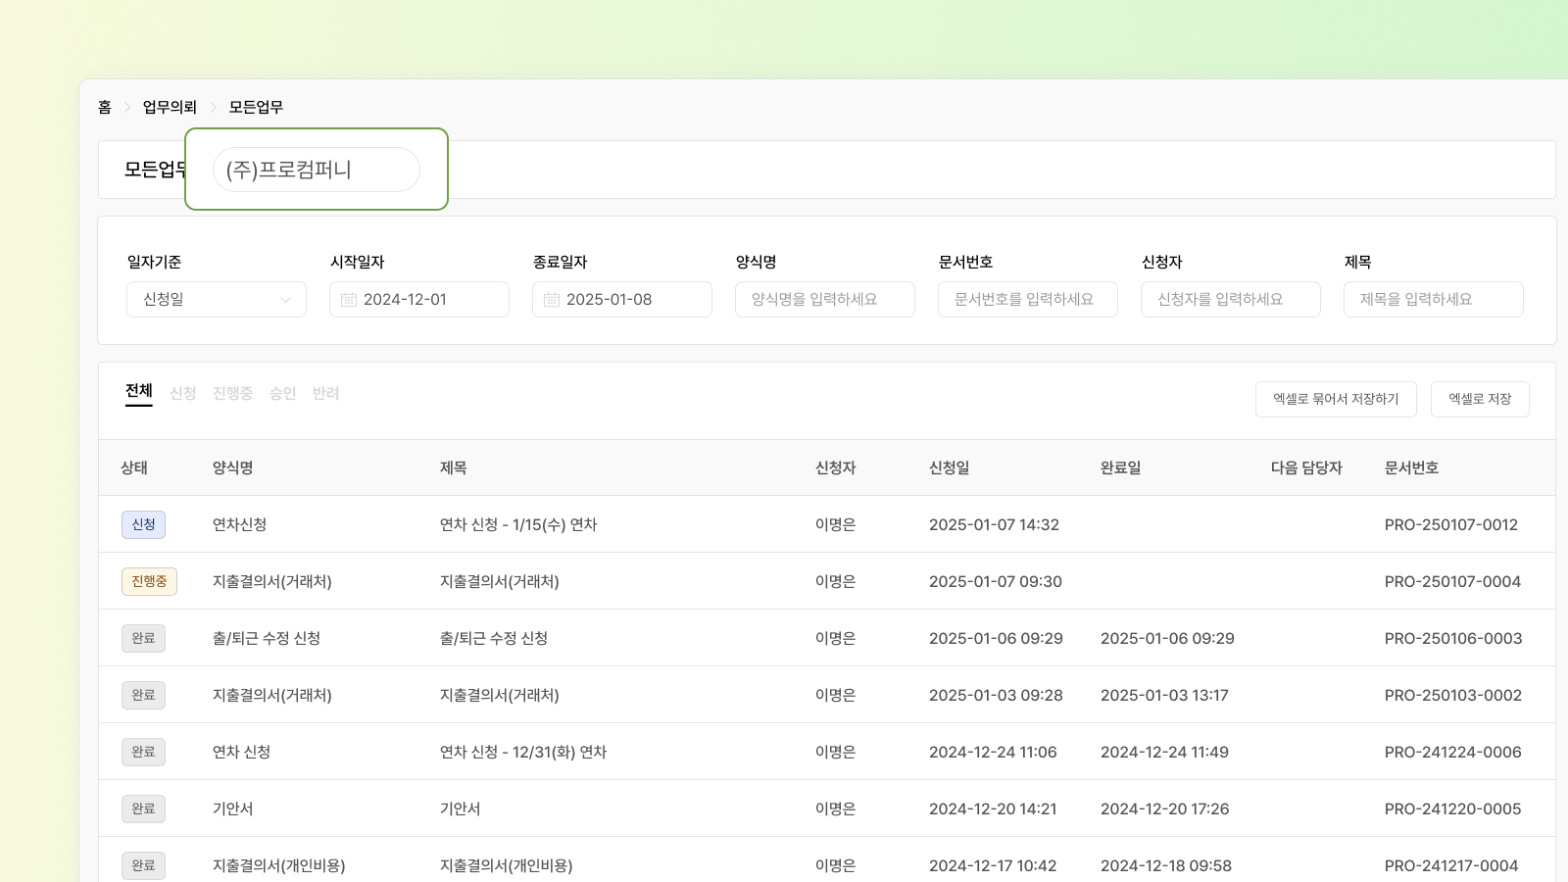The width and height of the screenshot is (1568, 882).
Task: Open document PRO-241220-0005
Action: click(x=1453, y=808)
